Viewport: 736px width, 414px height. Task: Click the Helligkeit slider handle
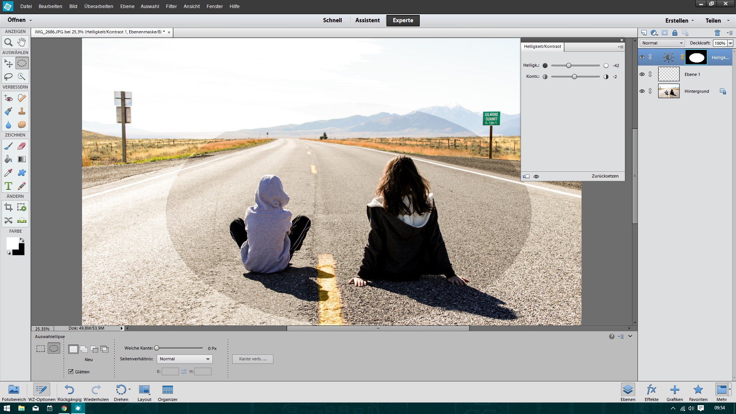(569, 66)
